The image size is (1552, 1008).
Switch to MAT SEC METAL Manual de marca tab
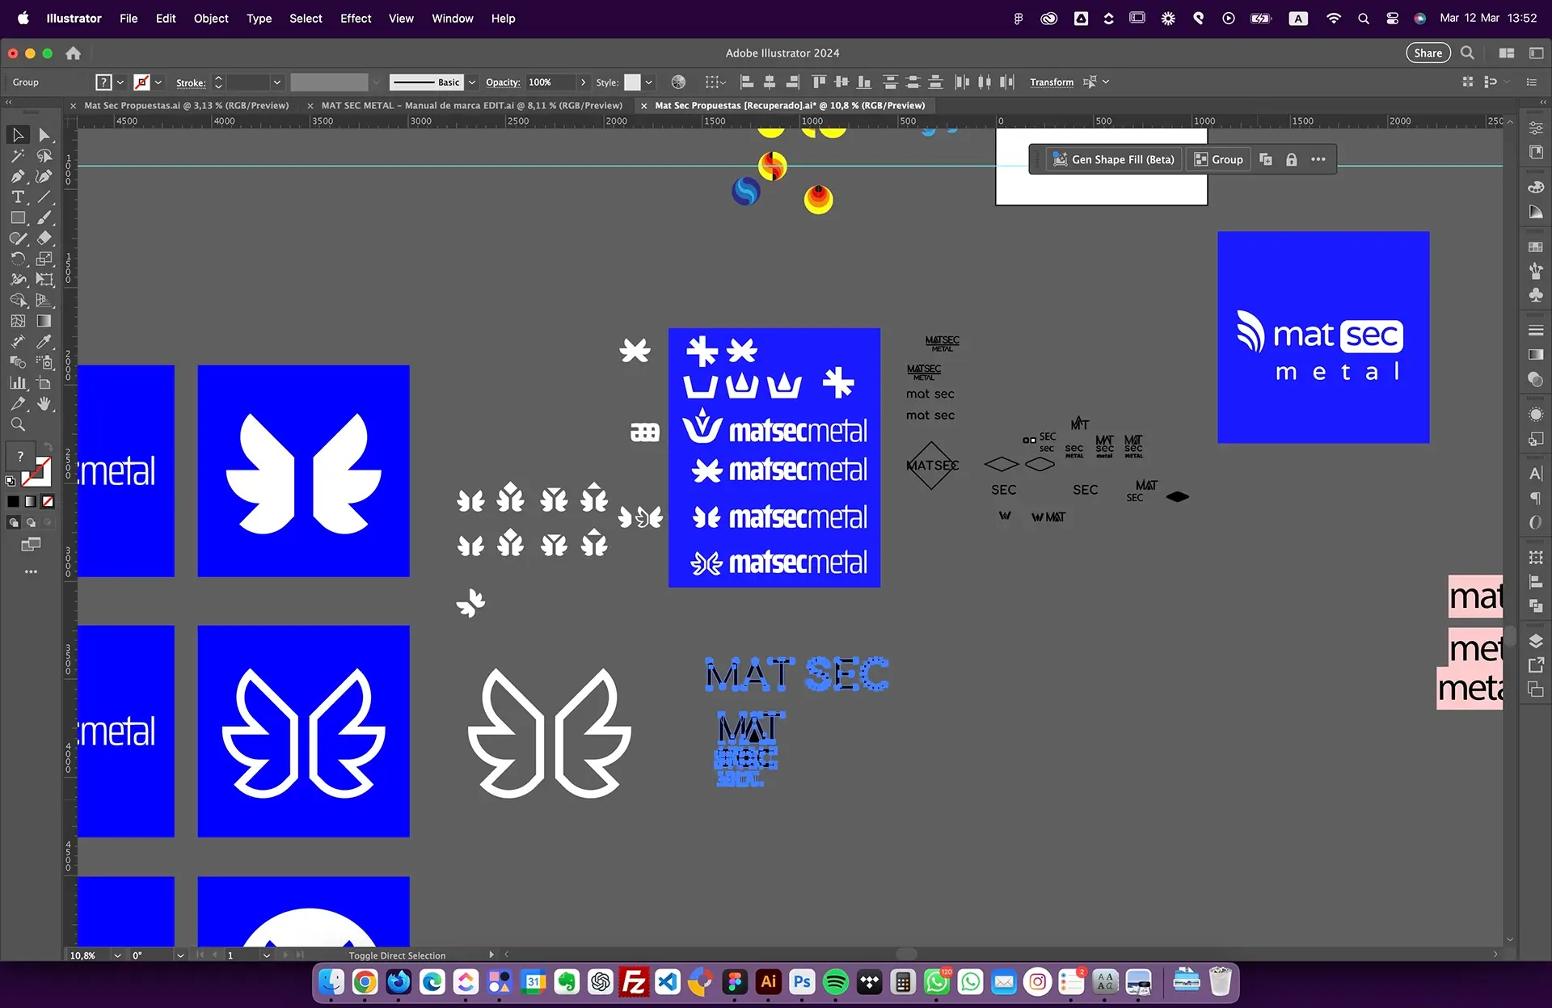point(471,105)
